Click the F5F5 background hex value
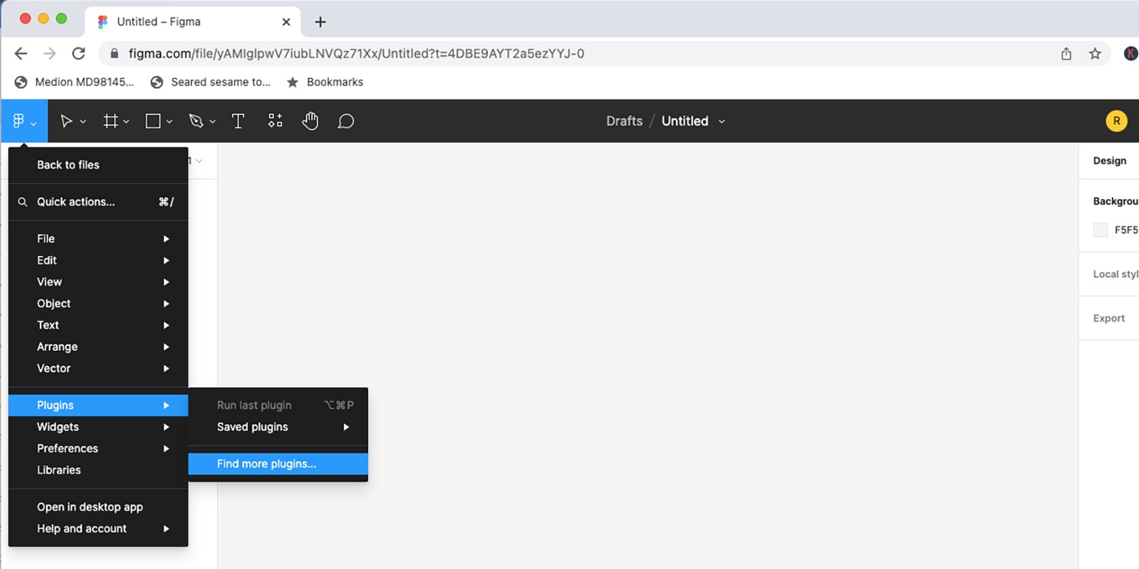This screenshot has width=1139, height=569. pyautogui.click(x=1126, y=230)
